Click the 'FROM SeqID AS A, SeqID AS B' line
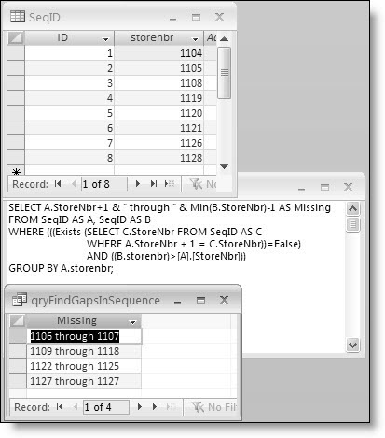The width and height of the screenshot is (385, 438). point(79,219)
